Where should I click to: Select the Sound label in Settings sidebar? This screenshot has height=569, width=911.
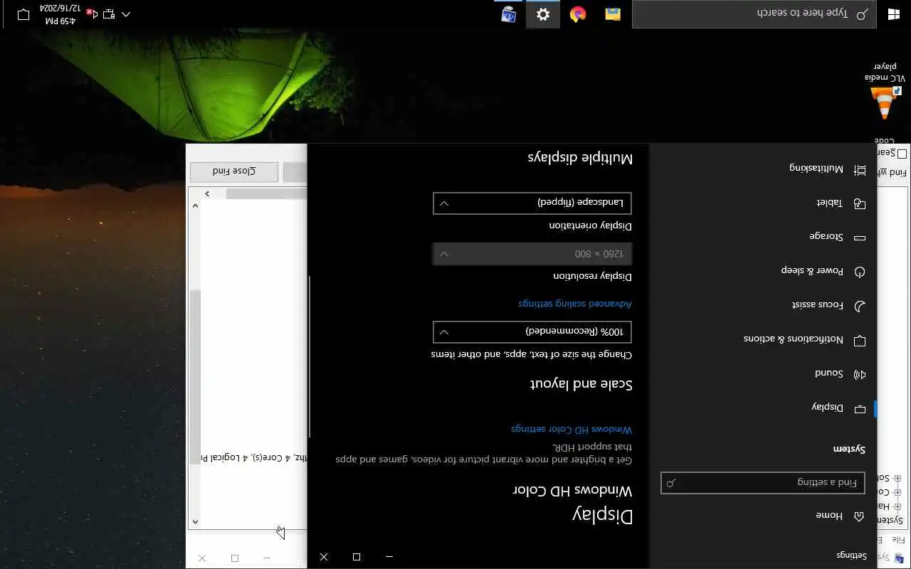(x=829, y=373)
